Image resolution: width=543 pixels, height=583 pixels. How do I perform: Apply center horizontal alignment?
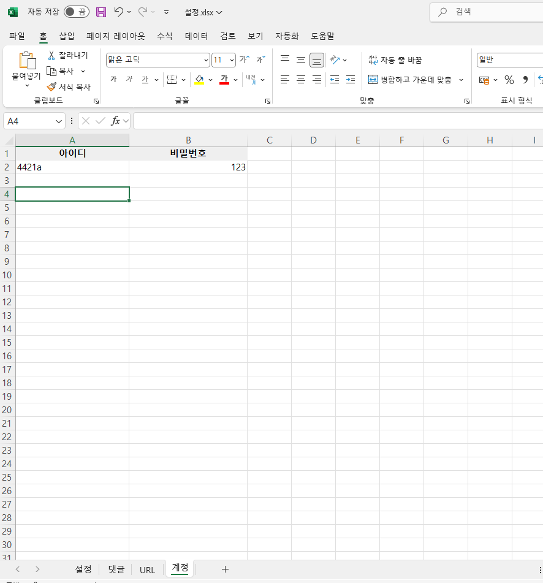(x=301, y=80)
